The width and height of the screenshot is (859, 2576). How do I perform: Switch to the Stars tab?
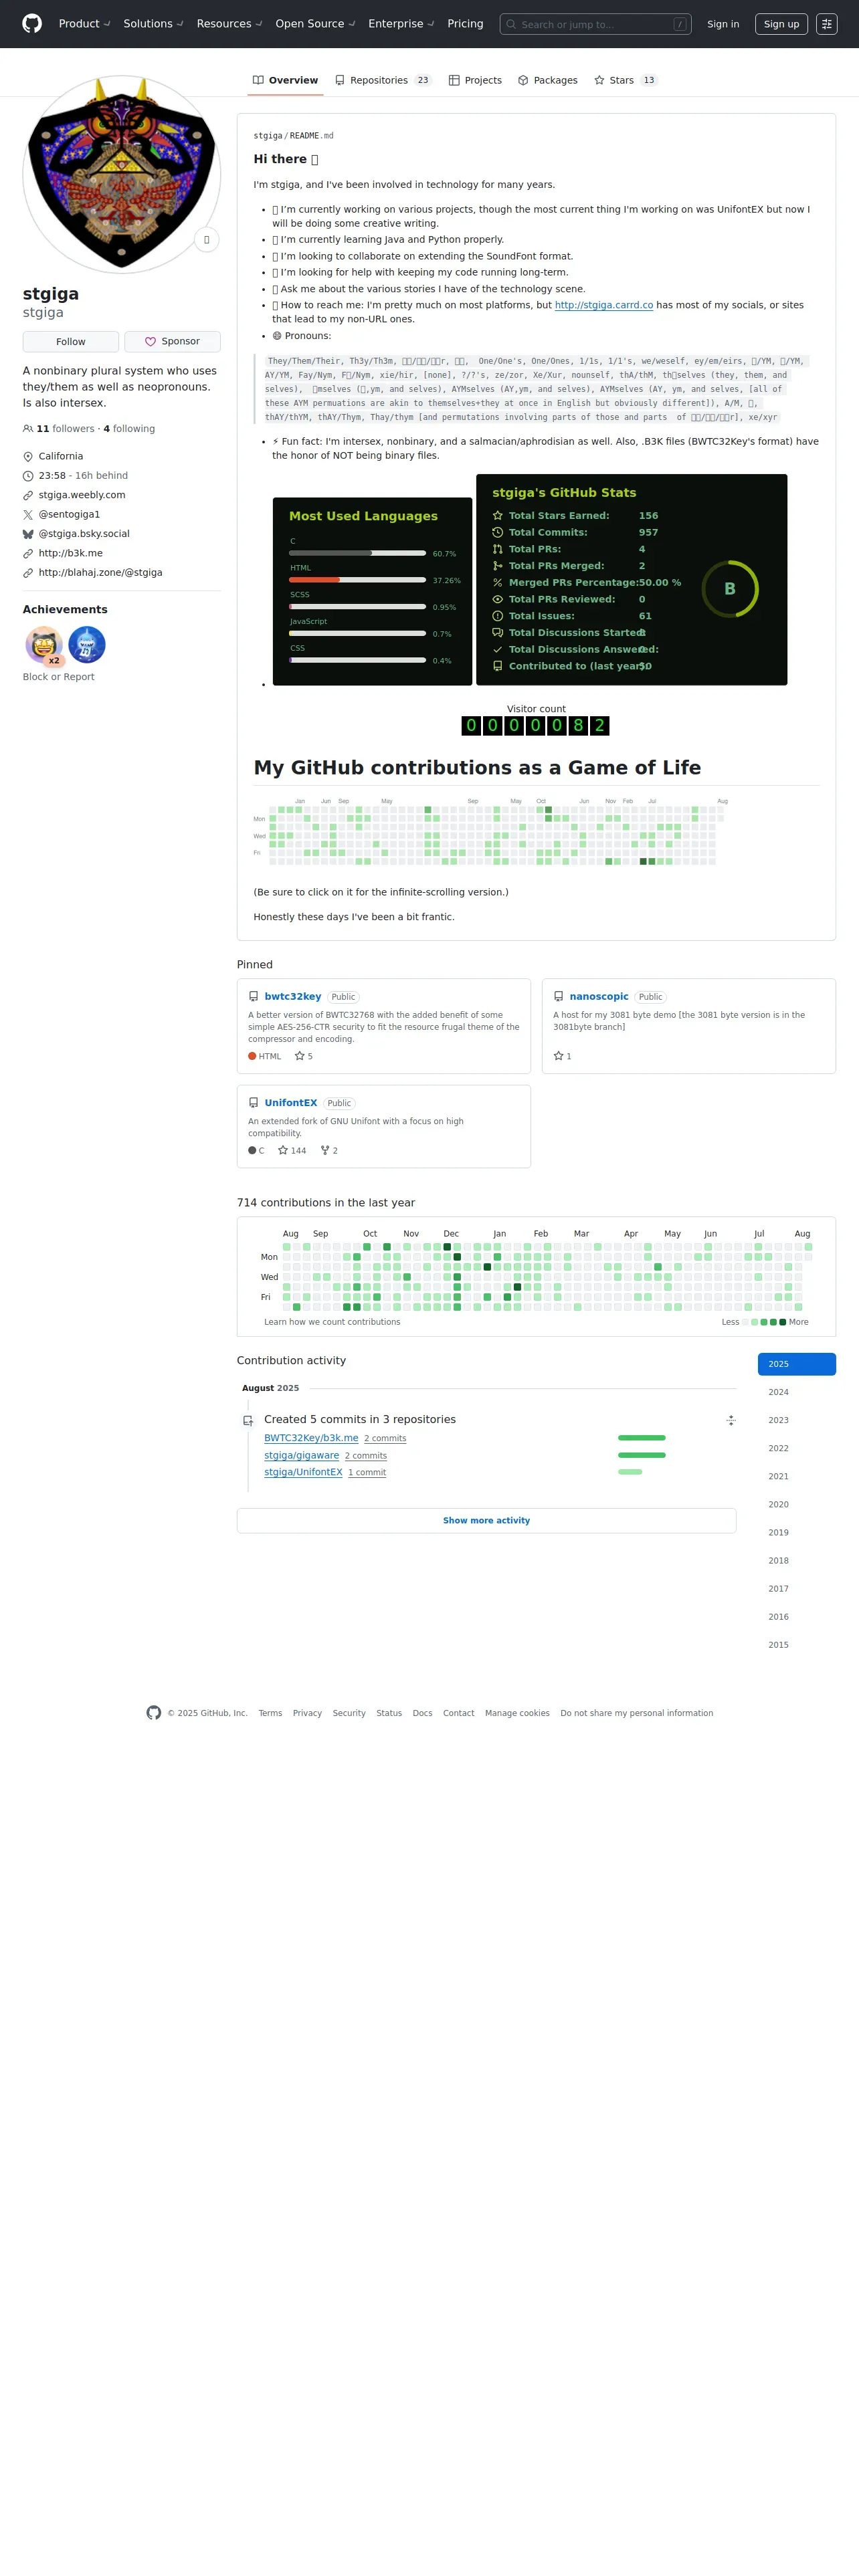(626, 80)
